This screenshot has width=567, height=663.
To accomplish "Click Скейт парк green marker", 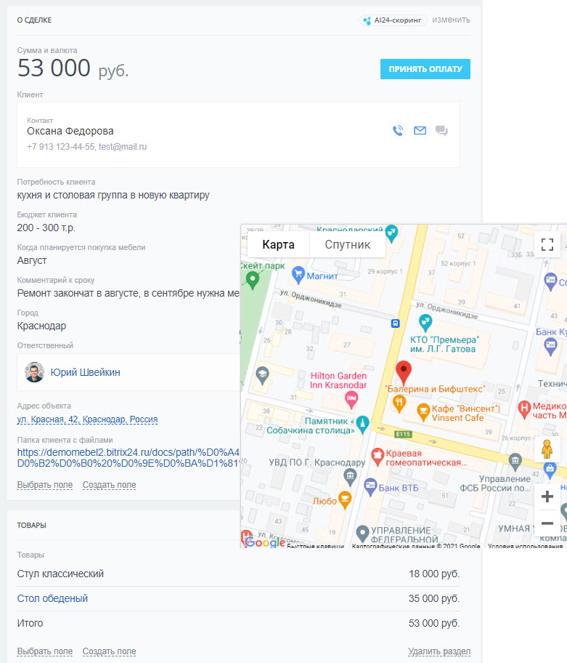I will (253, 280).
